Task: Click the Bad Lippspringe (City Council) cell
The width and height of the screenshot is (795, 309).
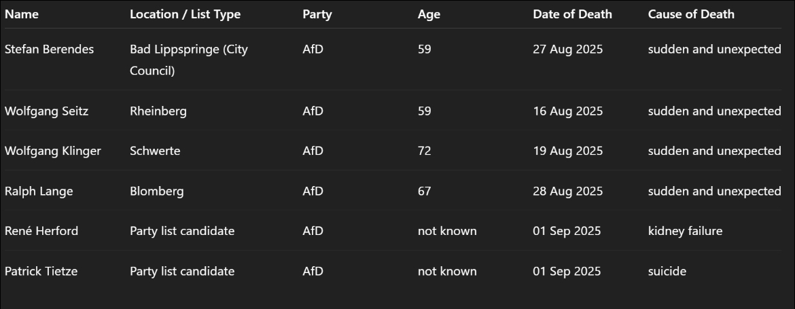Action: pos(188,60)
